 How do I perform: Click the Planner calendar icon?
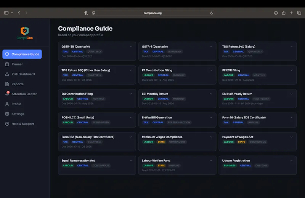point(7,64)
